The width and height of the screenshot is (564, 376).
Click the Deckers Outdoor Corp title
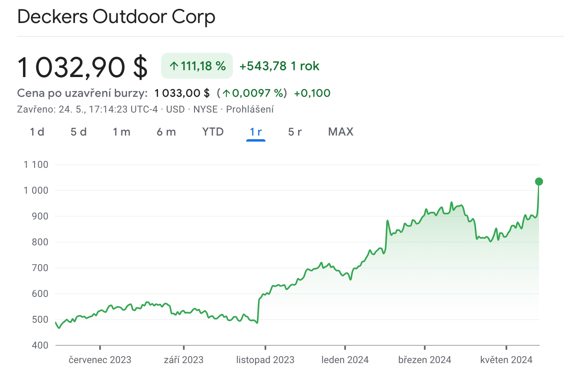pos(116,17)
